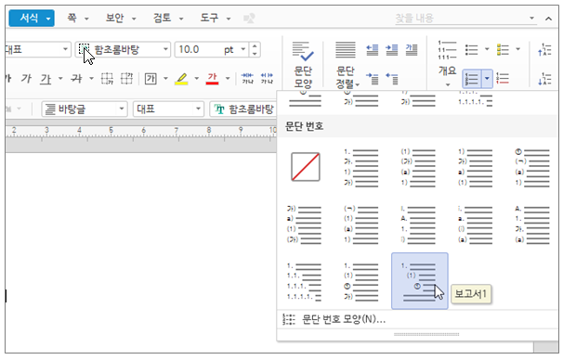Open the 보안 menu
The width and height of the screenshot is (563, 360).
point(121,18)
